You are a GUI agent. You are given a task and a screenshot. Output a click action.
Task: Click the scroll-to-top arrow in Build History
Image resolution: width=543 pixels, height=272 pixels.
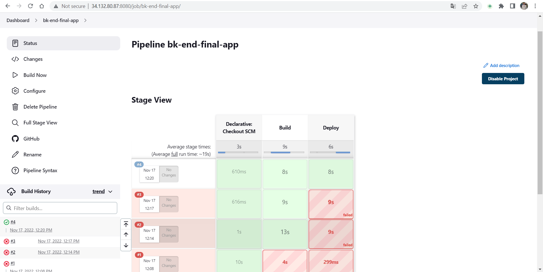126,224
